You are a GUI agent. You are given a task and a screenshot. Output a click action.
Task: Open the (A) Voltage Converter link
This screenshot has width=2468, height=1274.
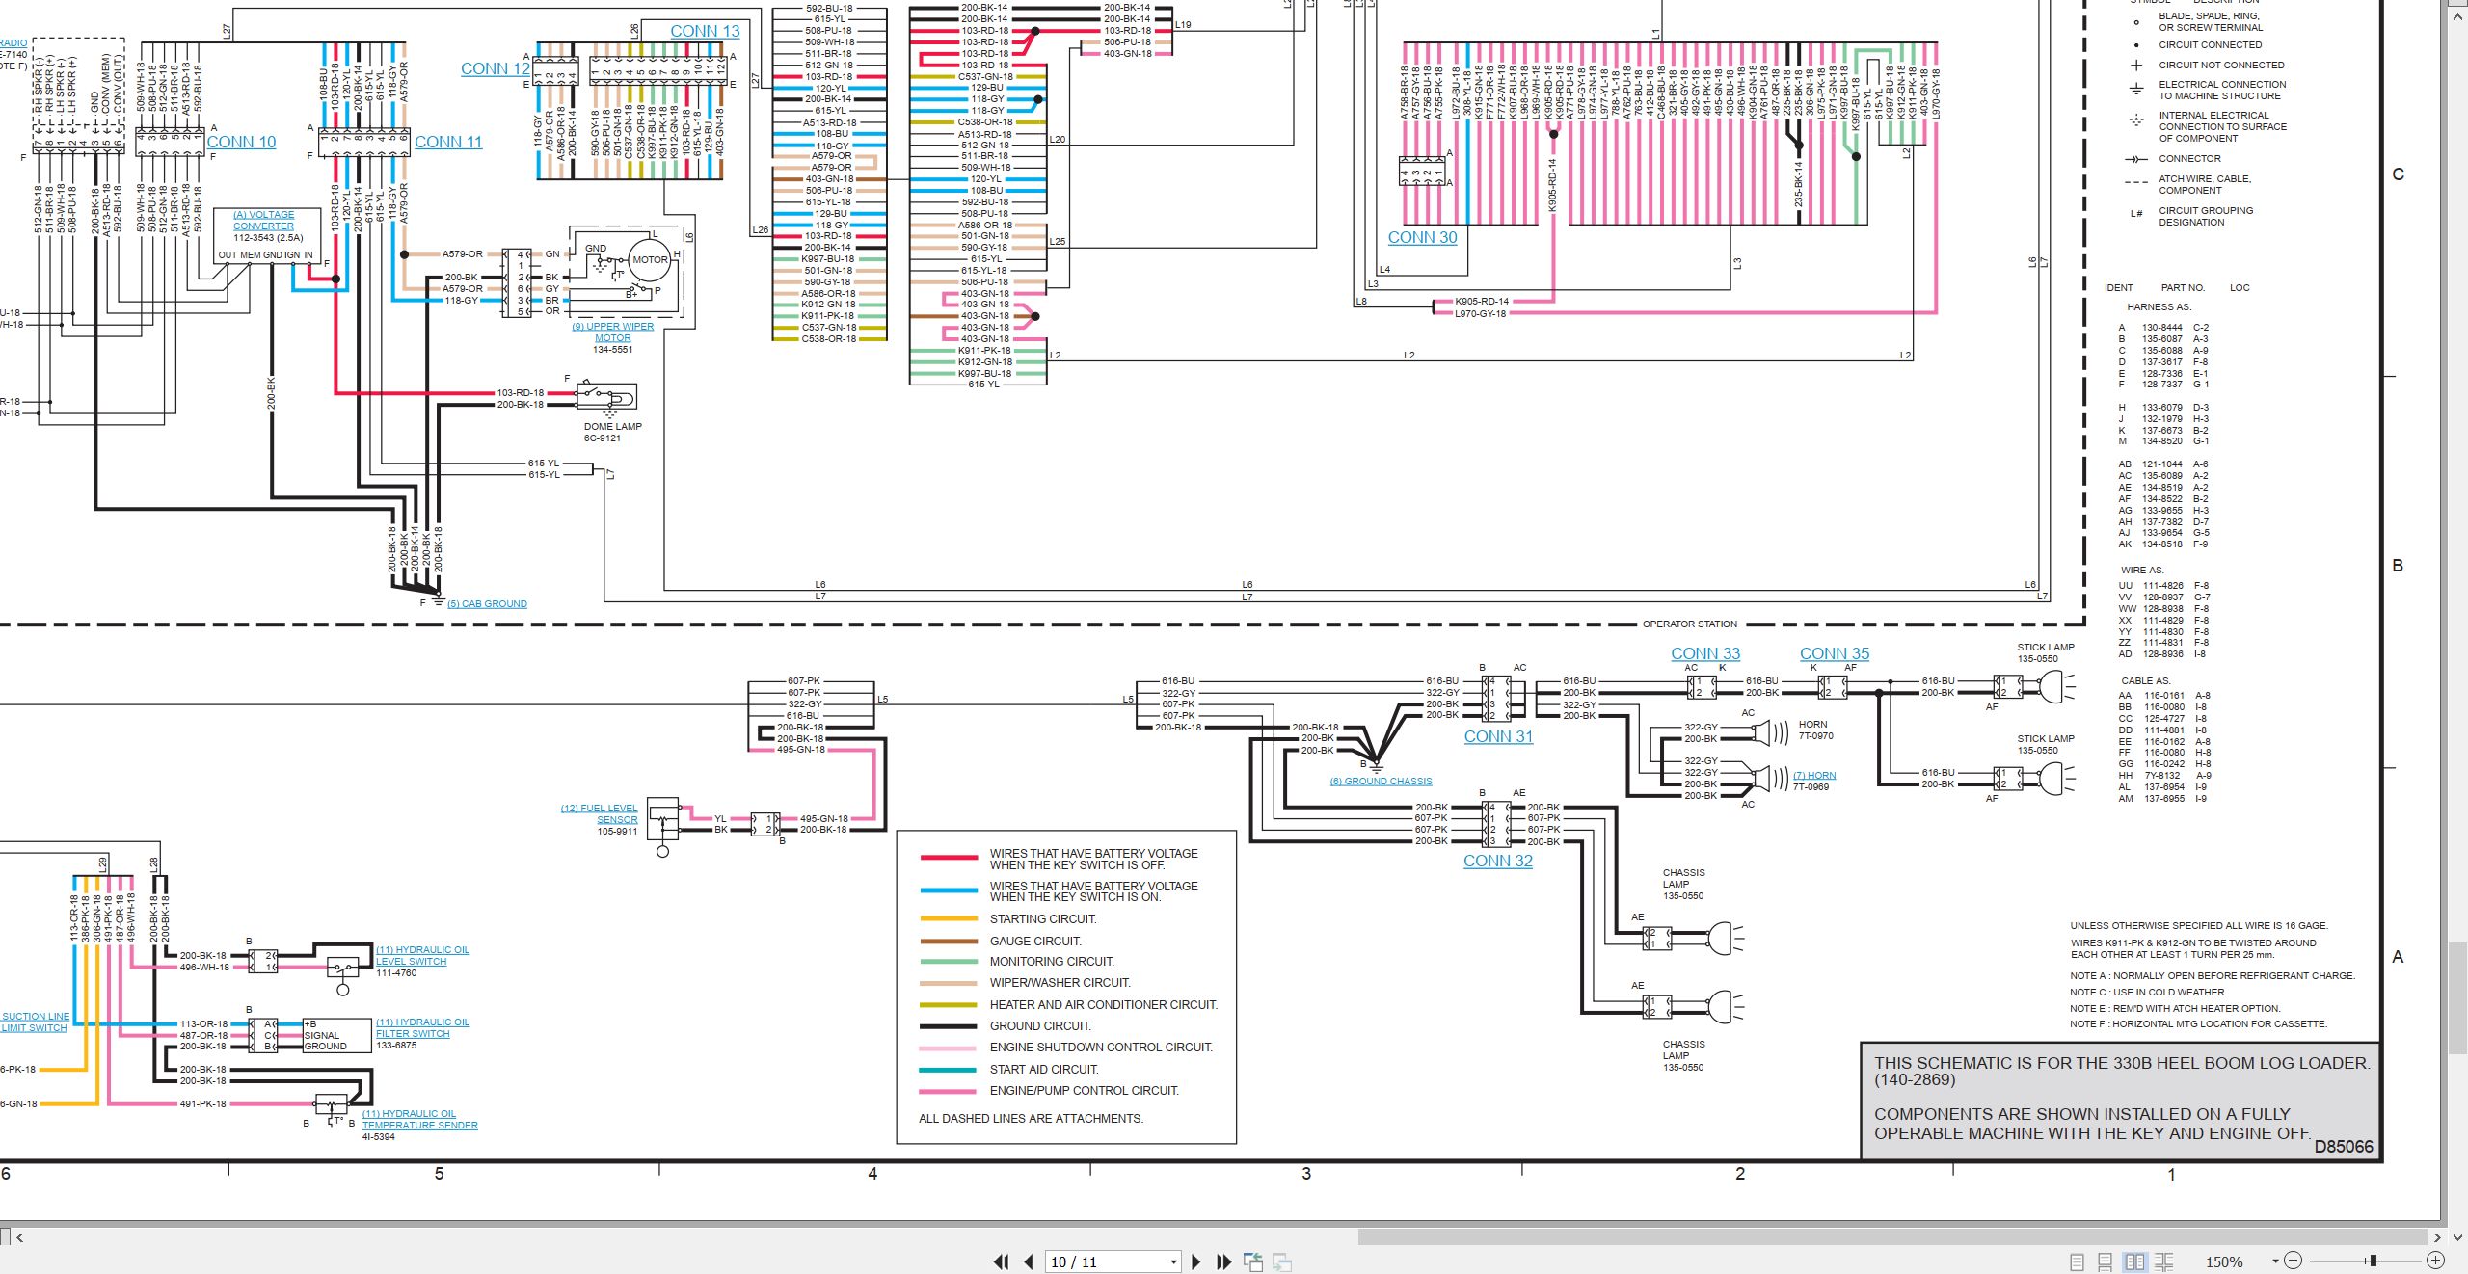263,221
